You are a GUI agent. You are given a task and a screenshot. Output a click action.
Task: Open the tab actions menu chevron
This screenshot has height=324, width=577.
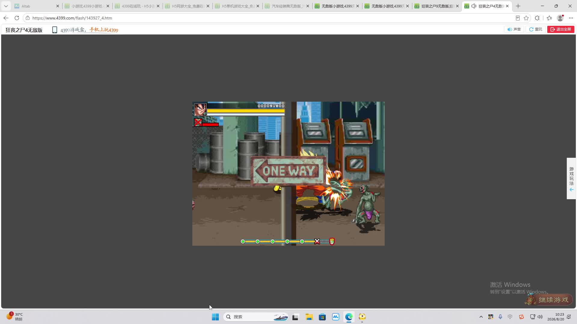[6, 6]
